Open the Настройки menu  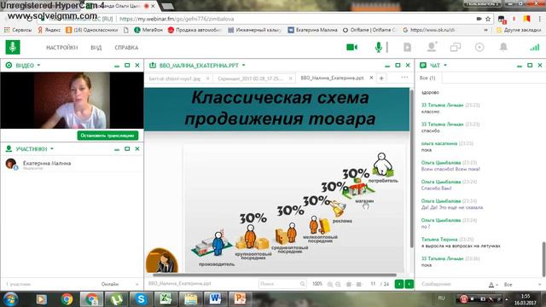[62, 48]
